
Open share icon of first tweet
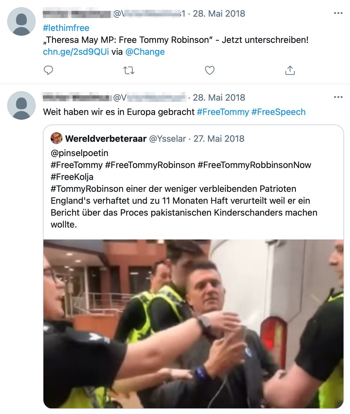[290, 70]
